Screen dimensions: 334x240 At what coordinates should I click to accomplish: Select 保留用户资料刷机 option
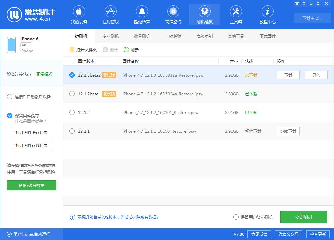coord(236,217)
